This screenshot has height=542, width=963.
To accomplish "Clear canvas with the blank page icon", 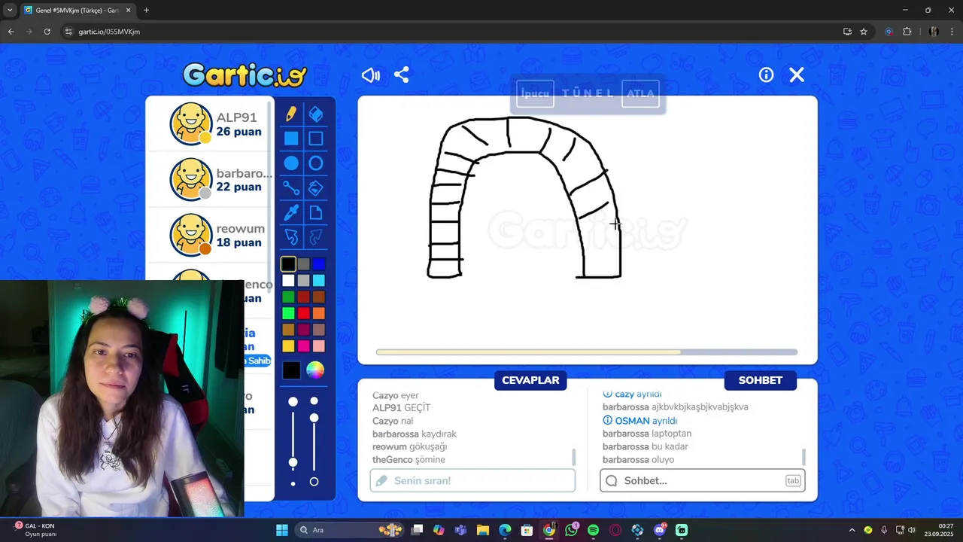I will pos(316,213).
